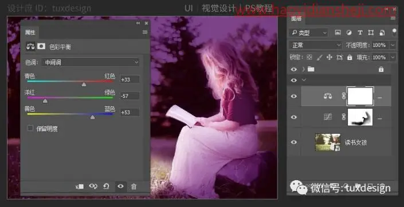The height and width of the screenshot is (207, 404).
Task: Click the magenta-green slider handle
Action: pyautogui.click(x=45, y=101)
